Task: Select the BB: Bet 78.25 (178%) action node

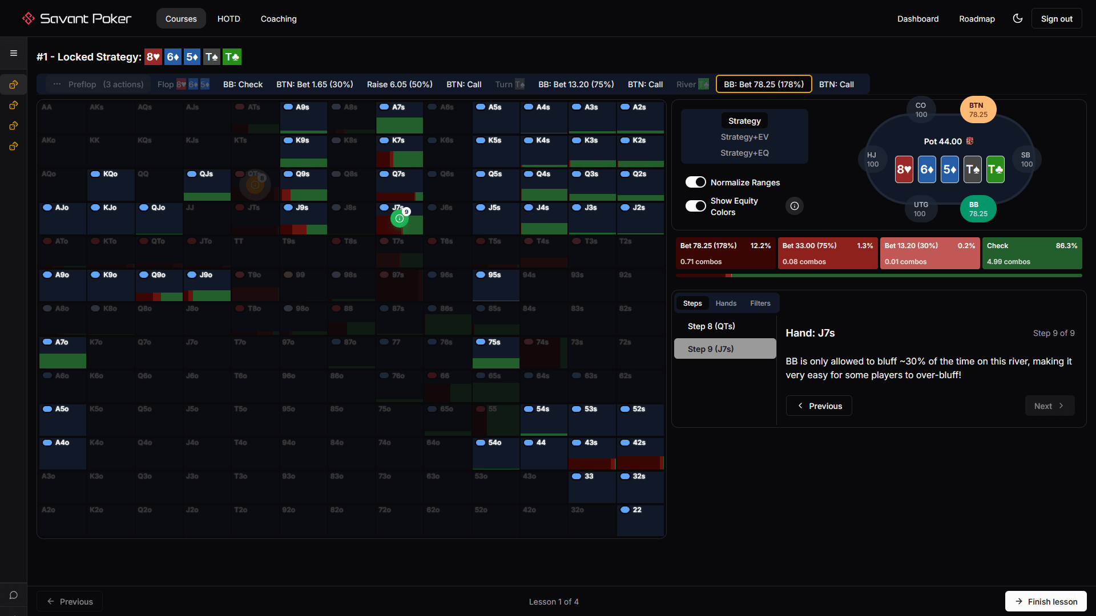Action: point(763,84)
